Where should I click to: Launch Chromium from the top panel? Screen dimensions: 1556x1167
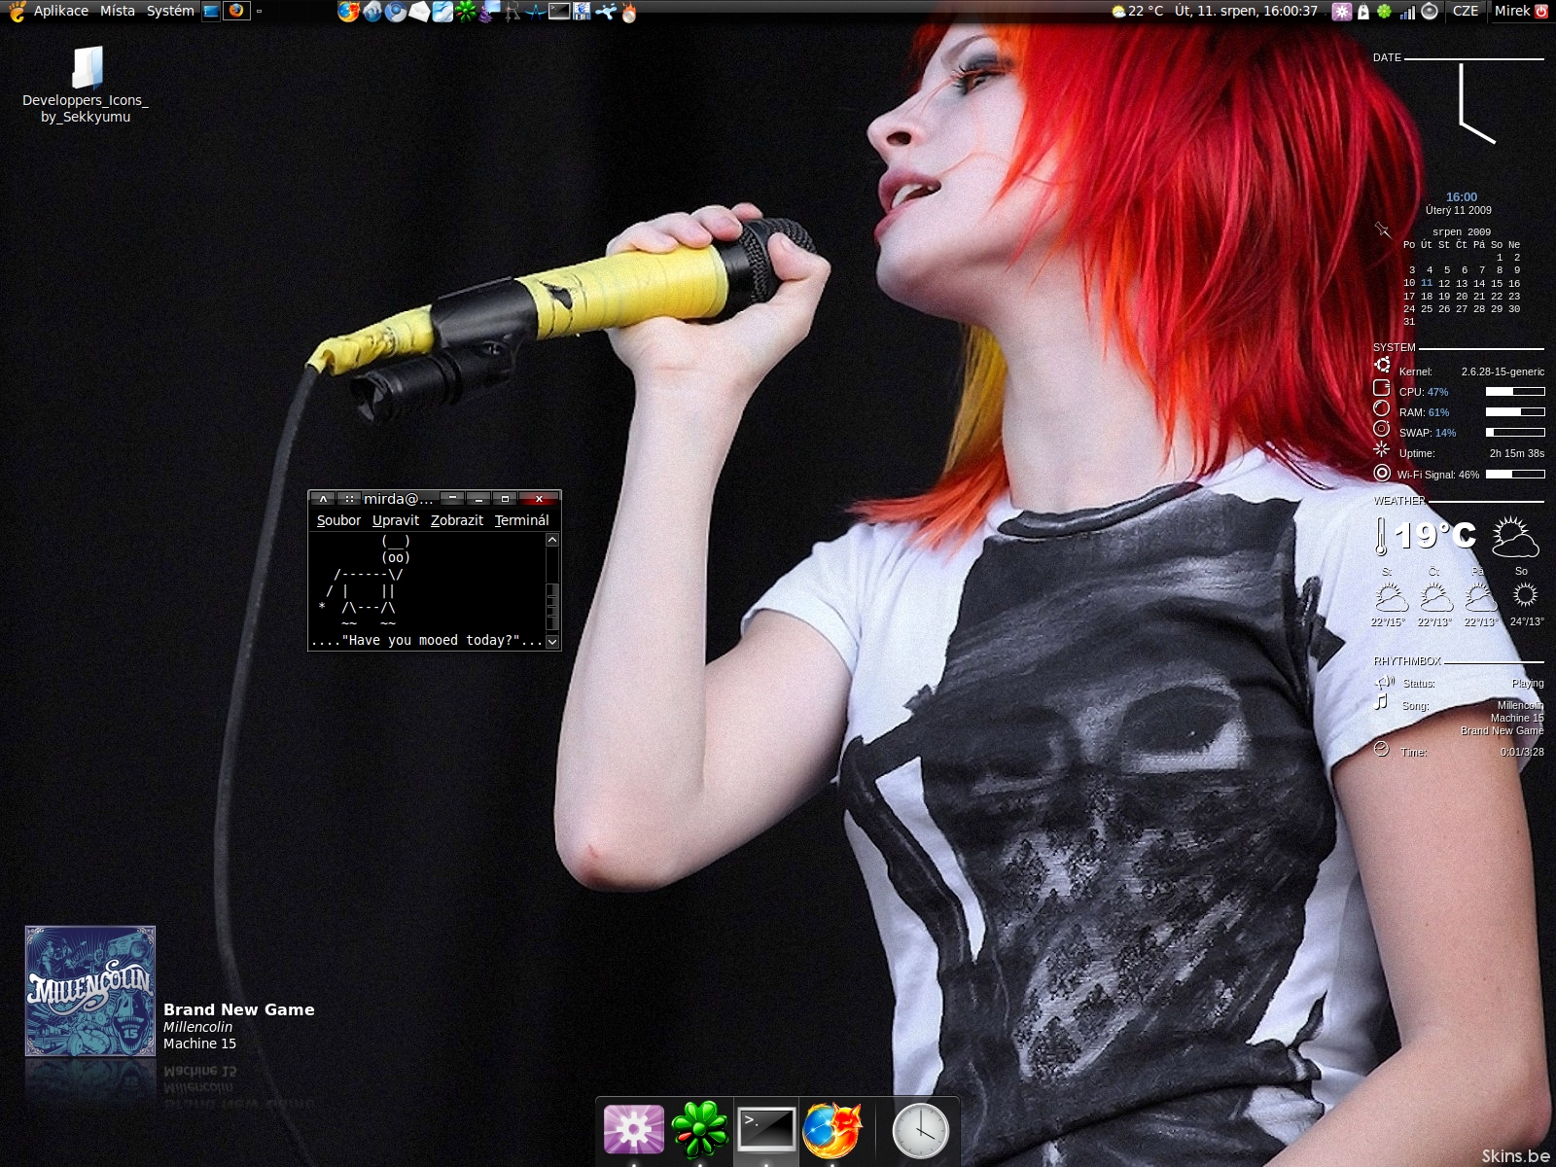point(396,12)
